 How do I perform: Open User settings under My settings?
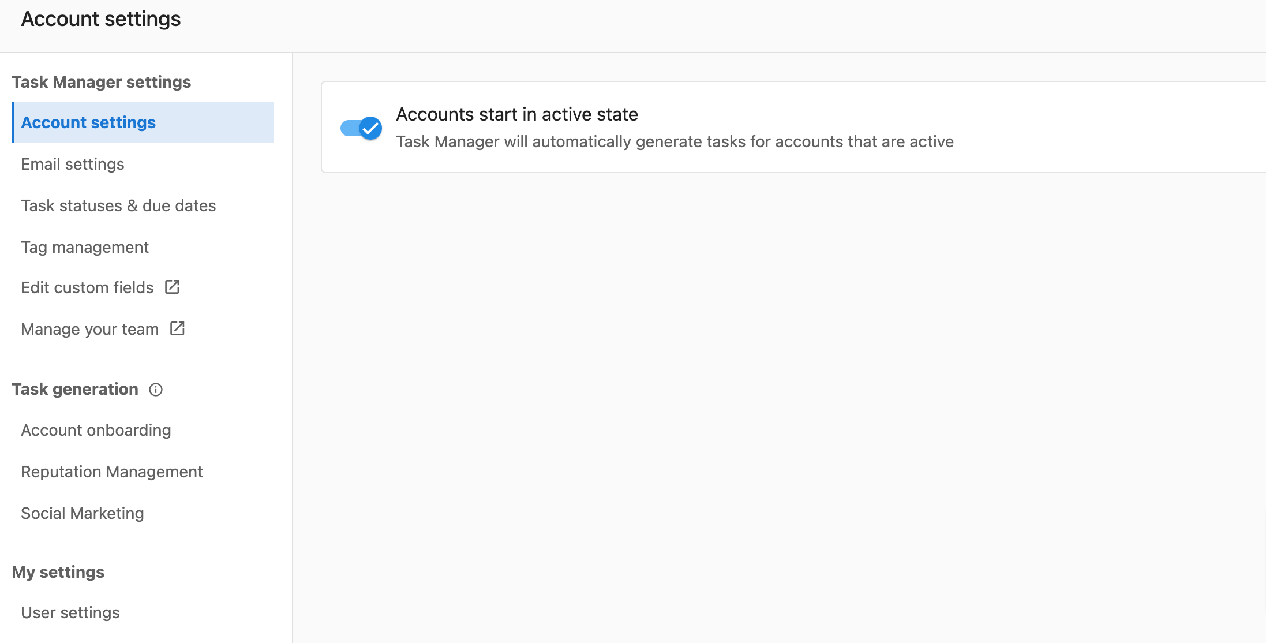tap(70, 612)
